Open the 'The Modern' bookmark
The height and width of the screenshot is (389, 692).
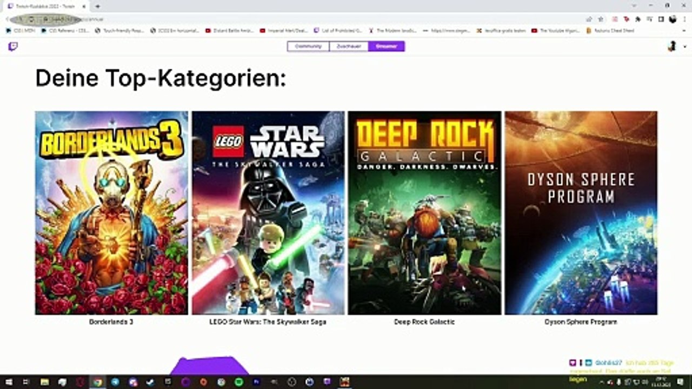click(392, 31)
